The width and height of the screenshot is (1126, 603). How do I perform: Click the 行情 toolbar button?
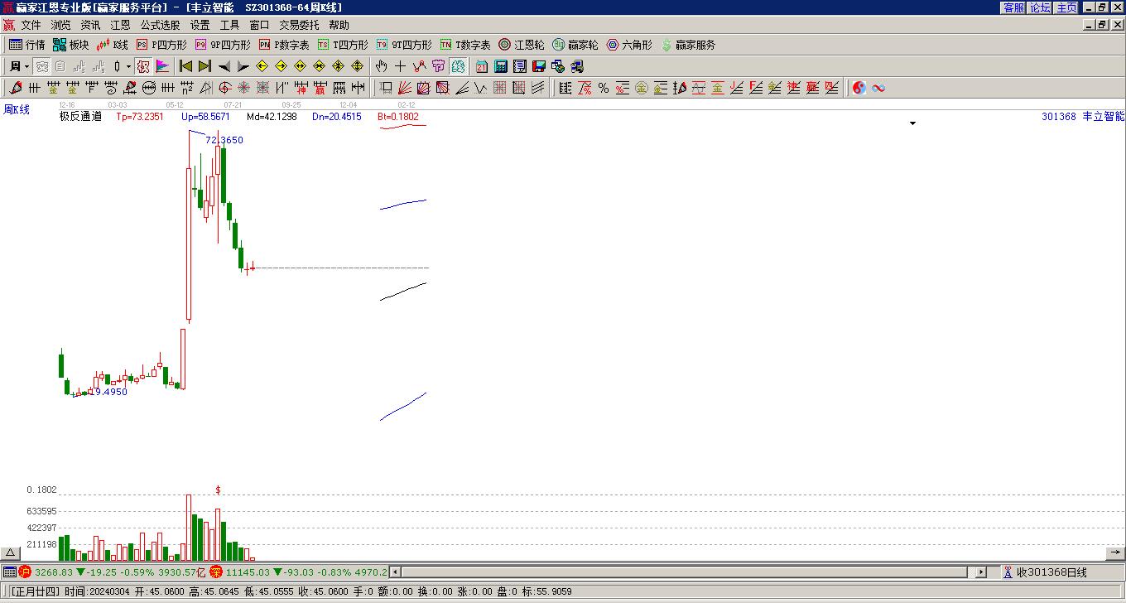27,45
